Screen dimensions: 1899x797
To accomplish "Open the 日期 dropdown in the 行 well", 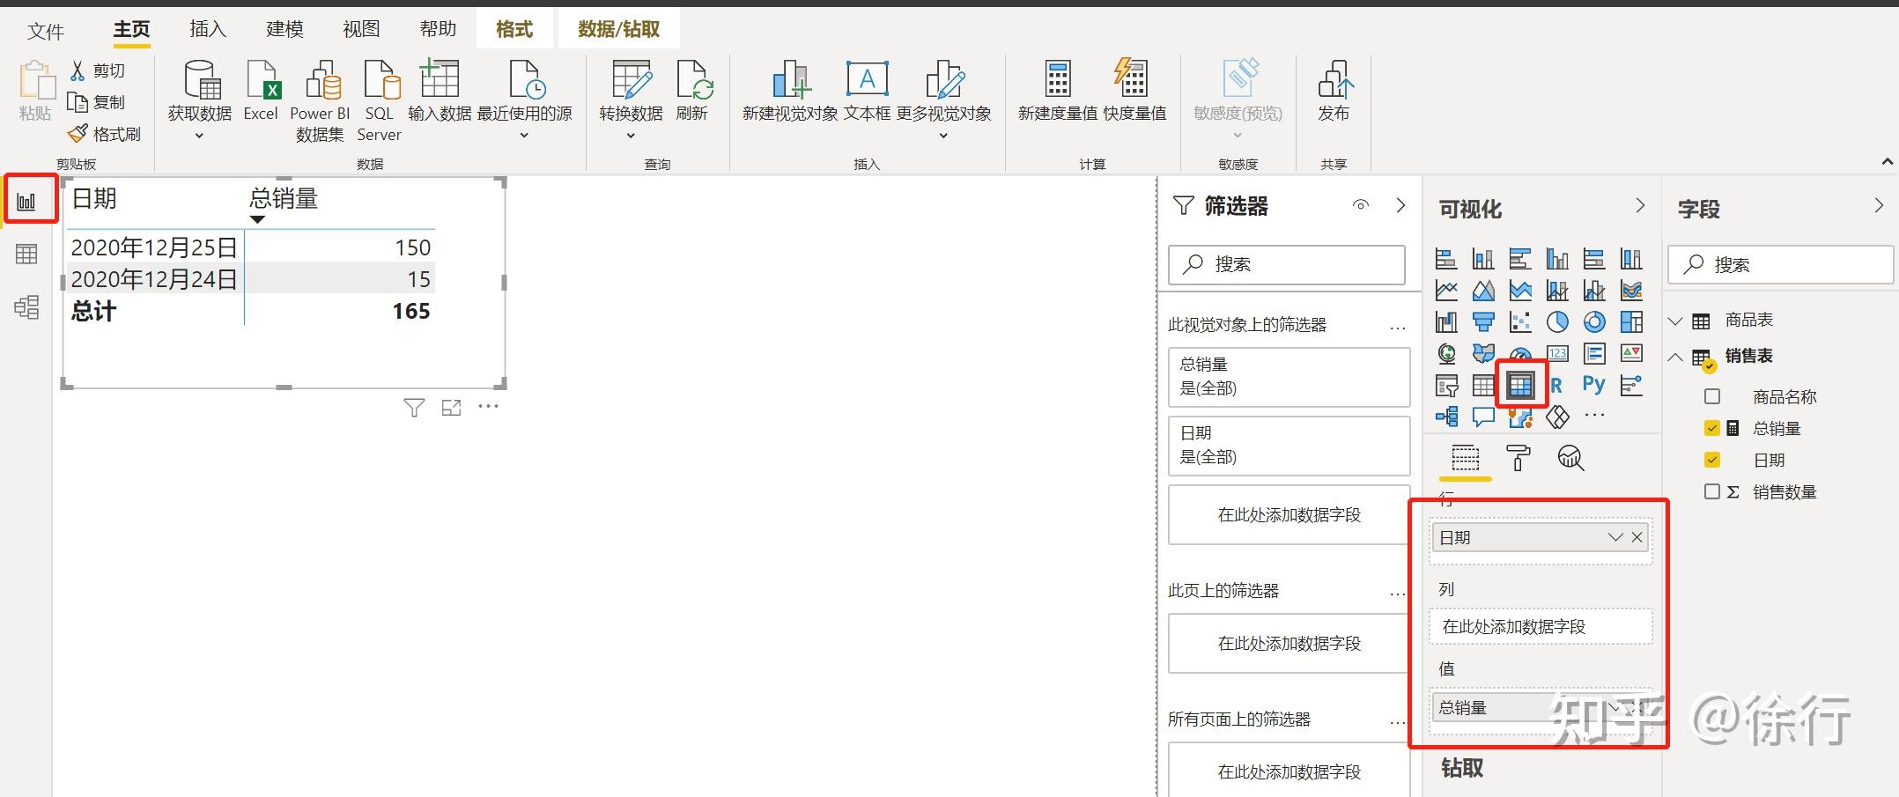I will pyautogui.click(x=1615, y=537).
